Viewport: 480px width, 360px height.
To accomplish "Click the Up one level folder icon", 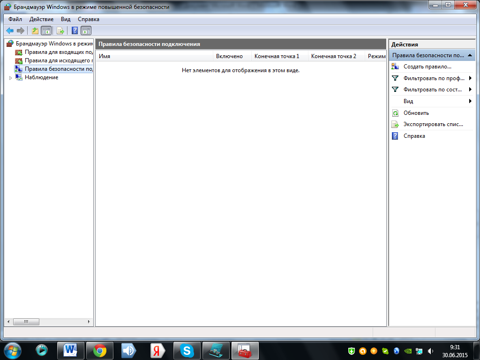I will [x=35, y=31].
